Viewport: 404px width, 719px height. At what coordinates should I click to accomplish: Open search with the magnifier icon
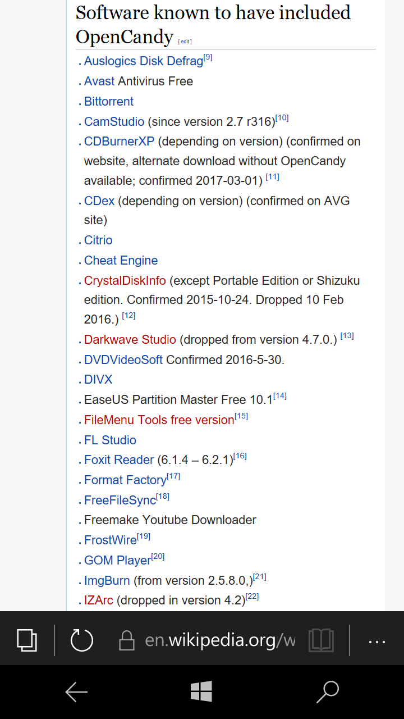[x=328, y=691]
